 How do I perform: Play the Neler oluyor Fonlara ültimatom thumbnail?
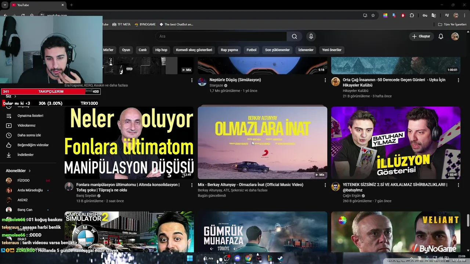(129, 143)
